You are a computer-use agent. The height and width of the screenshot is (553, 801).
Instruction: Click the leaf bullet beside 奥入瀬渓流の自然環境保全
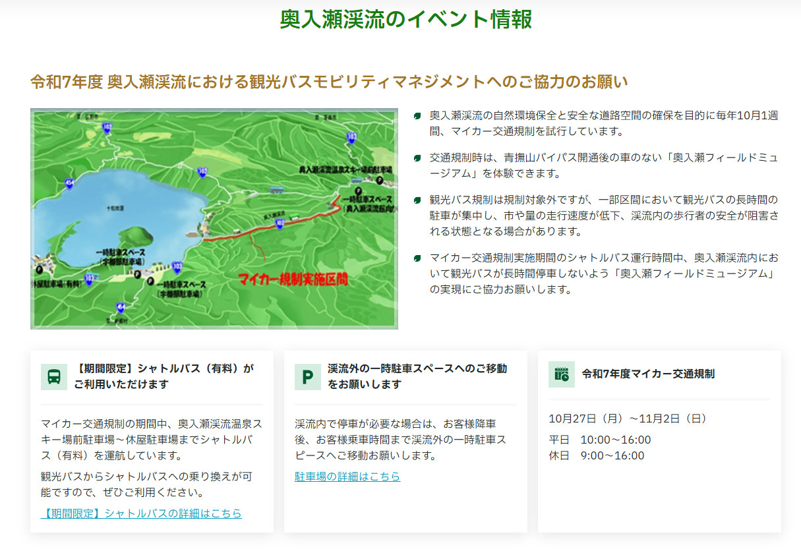tap(417, 116)
